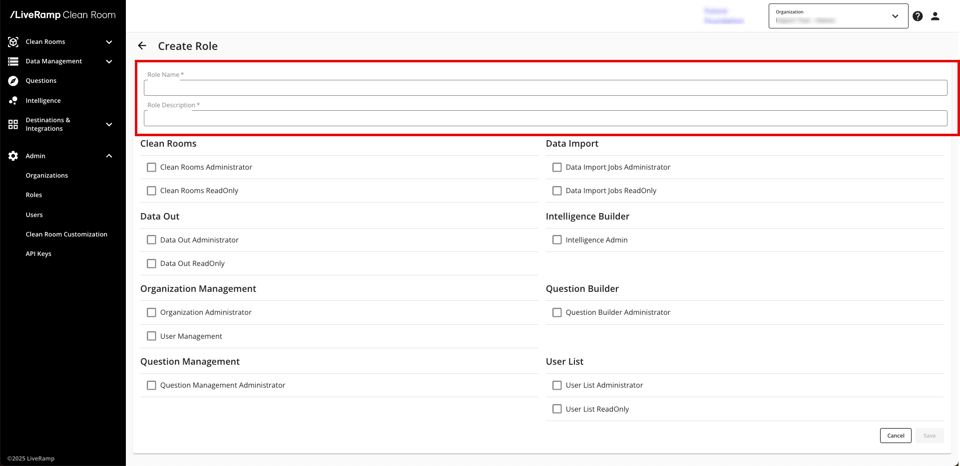Image resolution: width=960 pixels, height=466 pixels.
Task: Tick Question Builder Administrator checkbox
Action: [x=557, y=312]
